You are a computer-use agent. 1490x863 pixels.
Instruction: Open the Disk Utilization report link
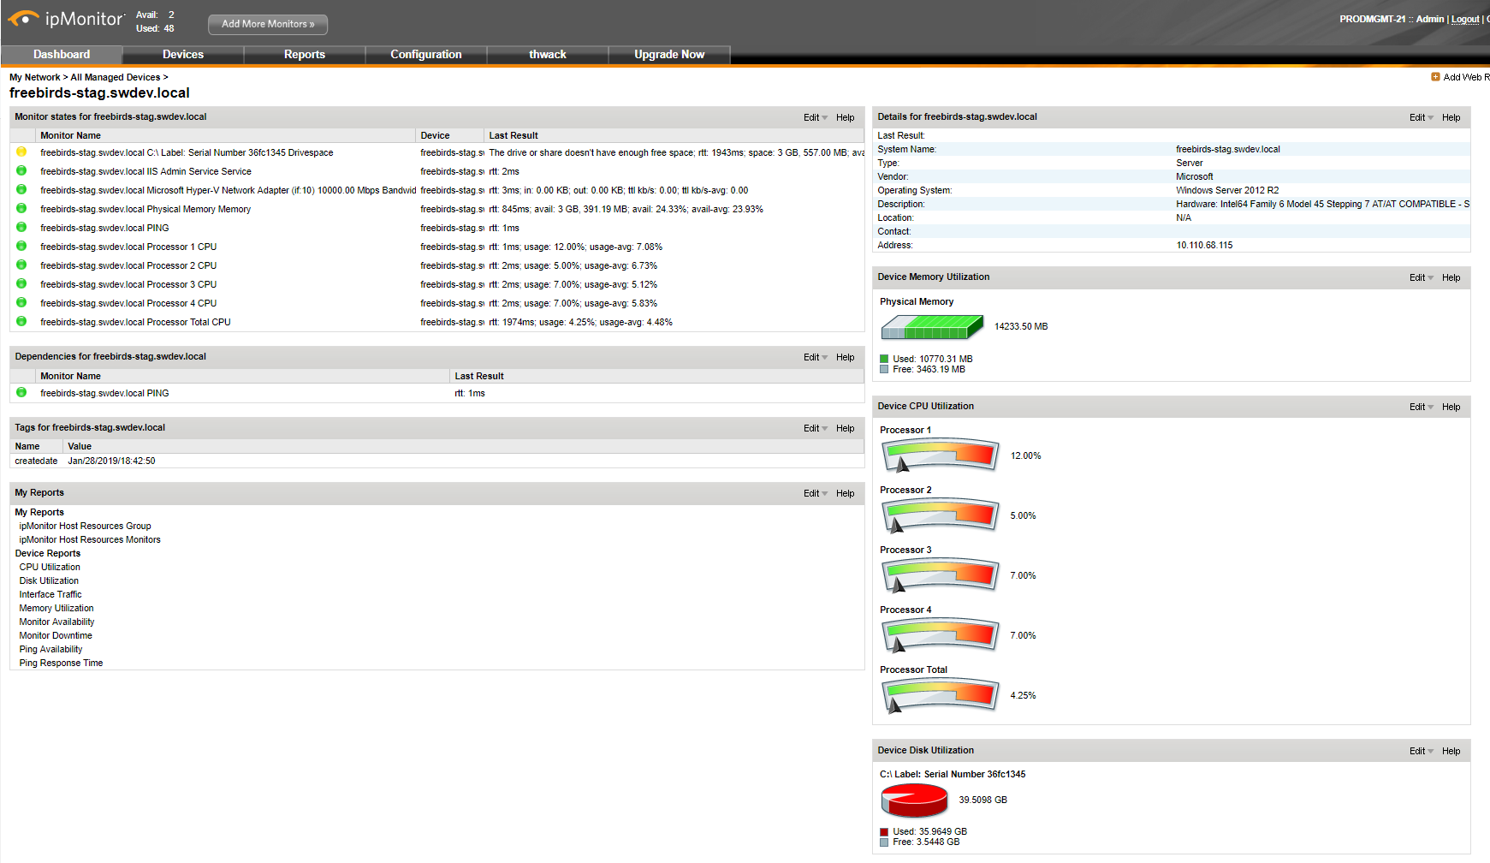49,580
